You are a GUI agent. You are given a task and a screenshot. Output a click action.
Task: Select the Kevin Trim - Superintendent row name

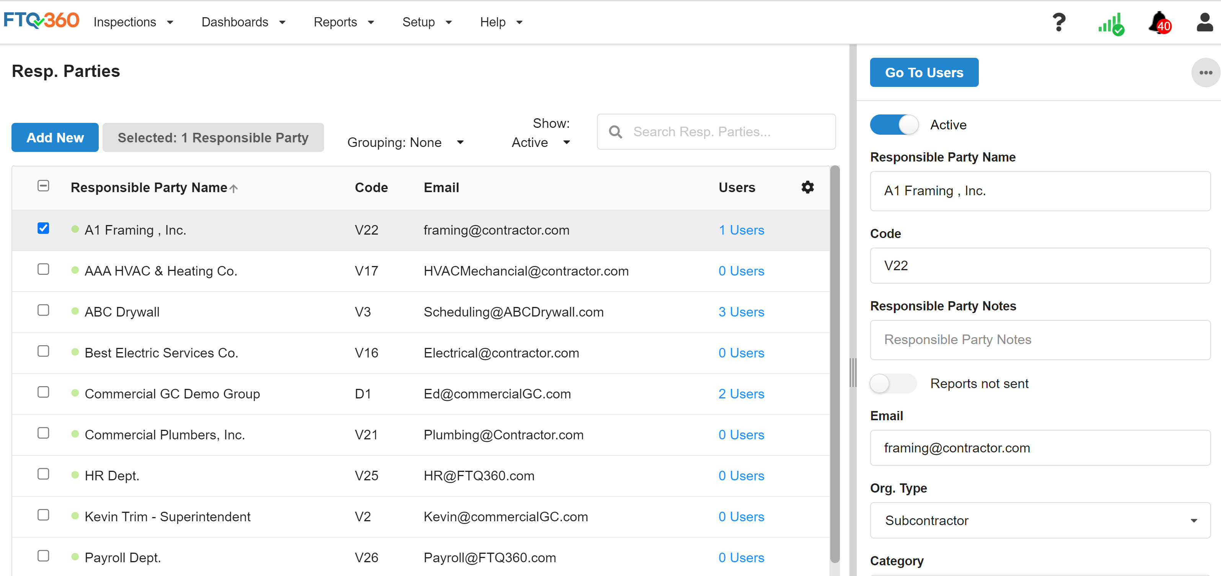[x=167, y=517]
